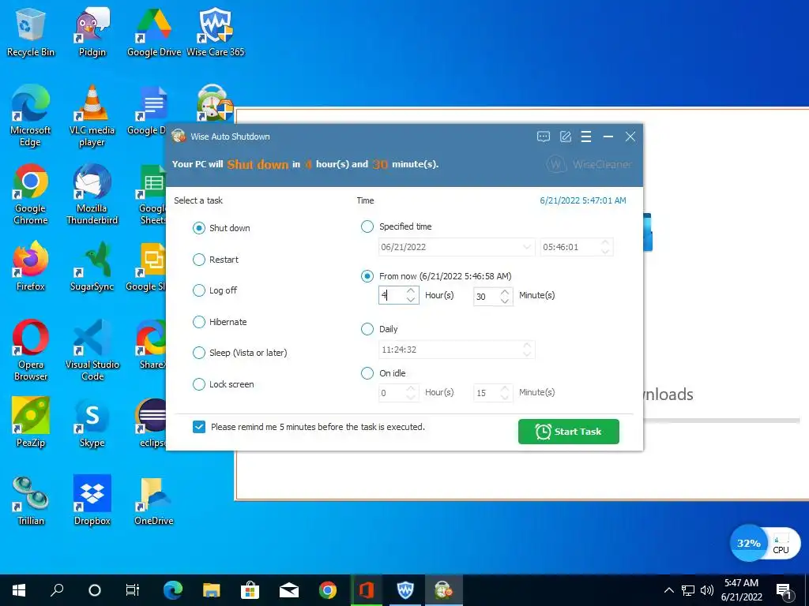Launch SugarSync desktop shortcut
809x606 pixels.
92,267
